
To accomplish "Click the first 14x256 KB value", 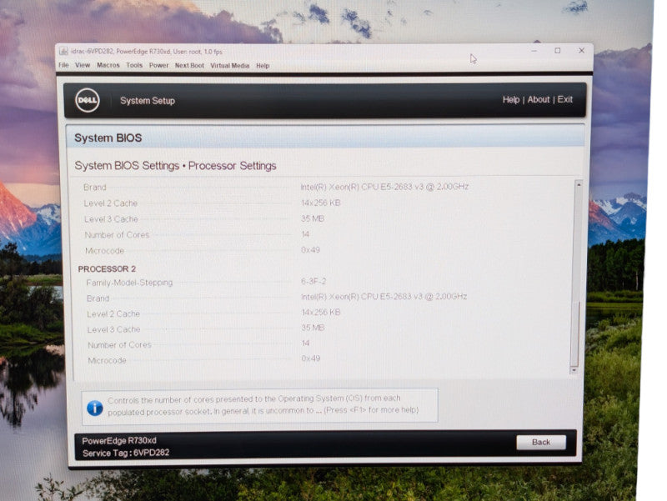I will pos(321,203).
